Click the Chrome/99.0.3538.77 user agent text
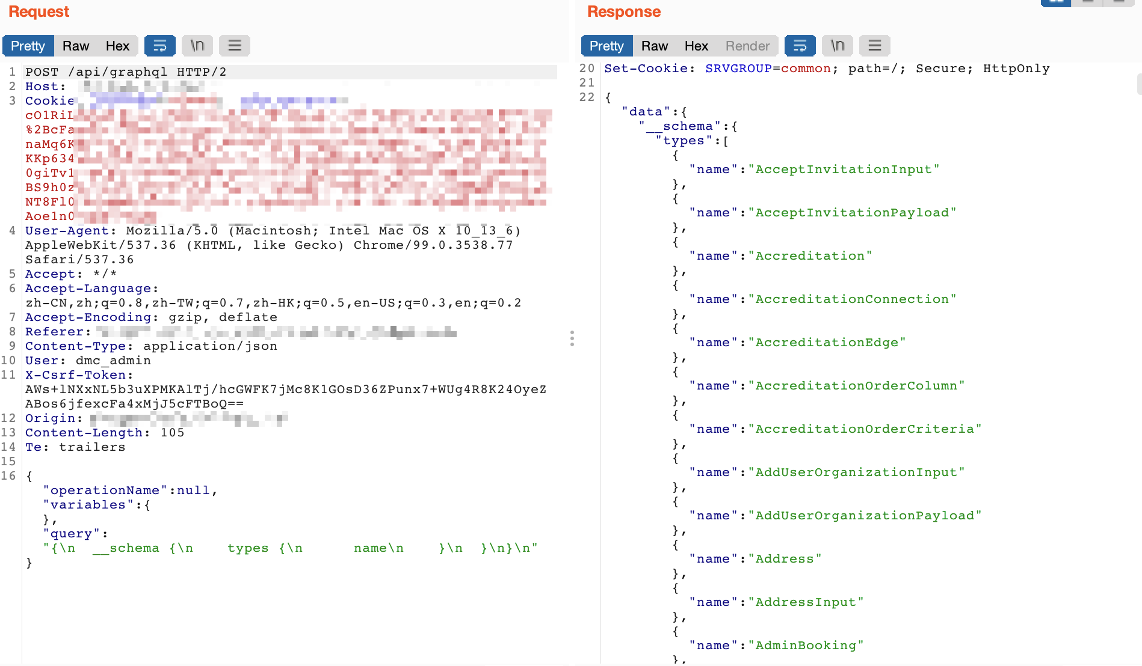This screenshot has width=1142, height=666. 433,245
